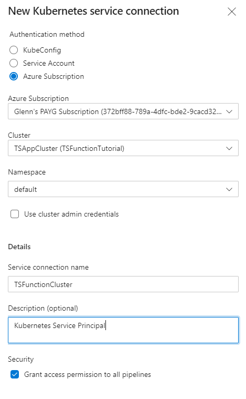
Task: Click the Authentication method label
Action: (47, 34)
